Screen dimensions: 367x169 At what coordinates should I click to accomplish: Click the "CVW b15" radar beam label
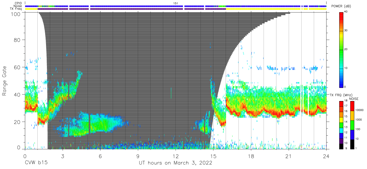click(x=36, y=163)
